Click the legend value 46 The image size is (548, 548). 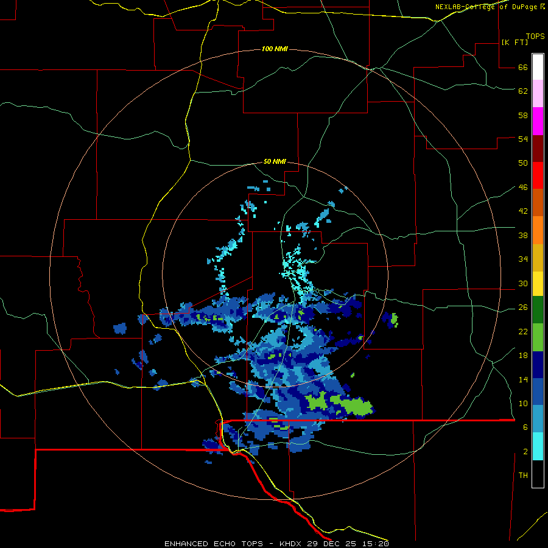tap(523, 188)
